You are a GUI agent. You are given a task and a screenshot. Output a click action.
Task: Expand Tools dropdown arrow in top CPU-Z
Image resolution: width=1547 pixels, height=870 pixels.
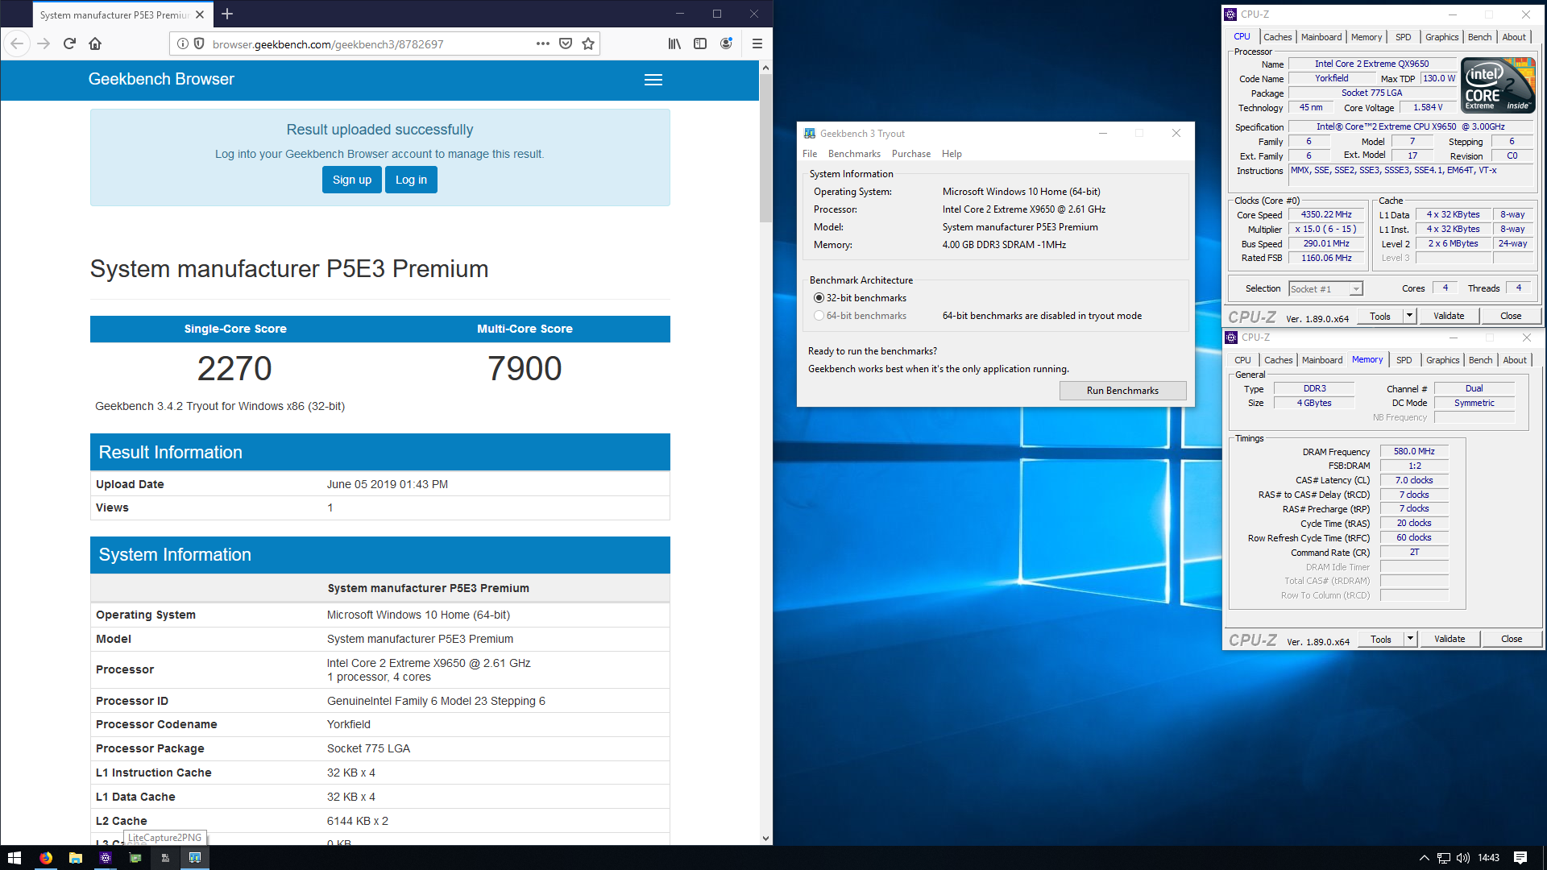(1410, 317)
